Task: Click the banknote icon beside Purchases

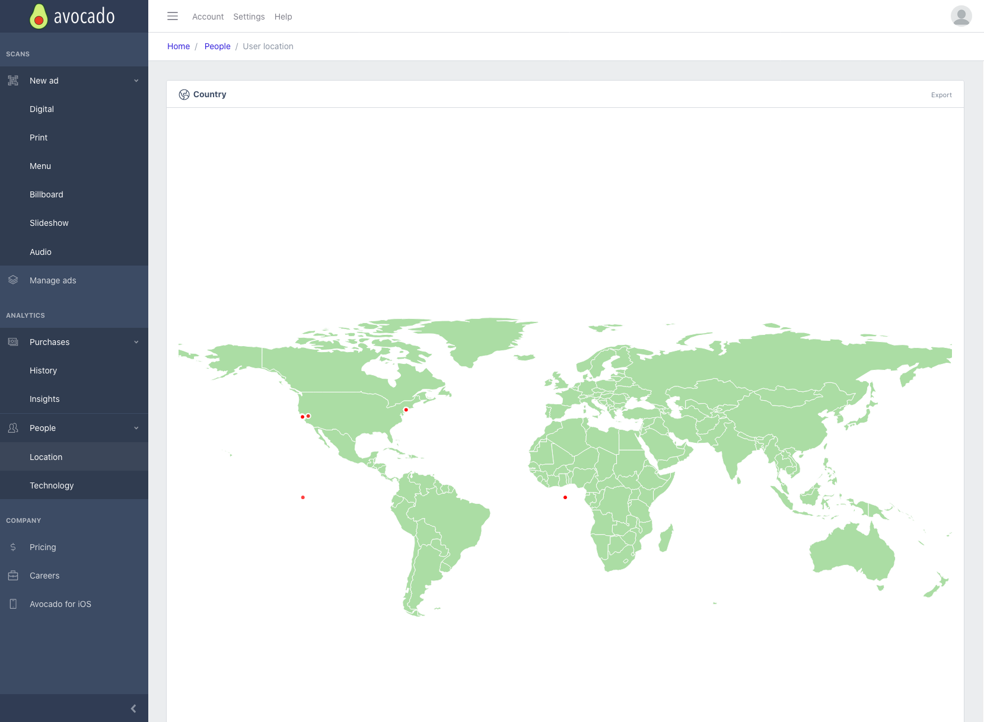Action: click(13, 342)
